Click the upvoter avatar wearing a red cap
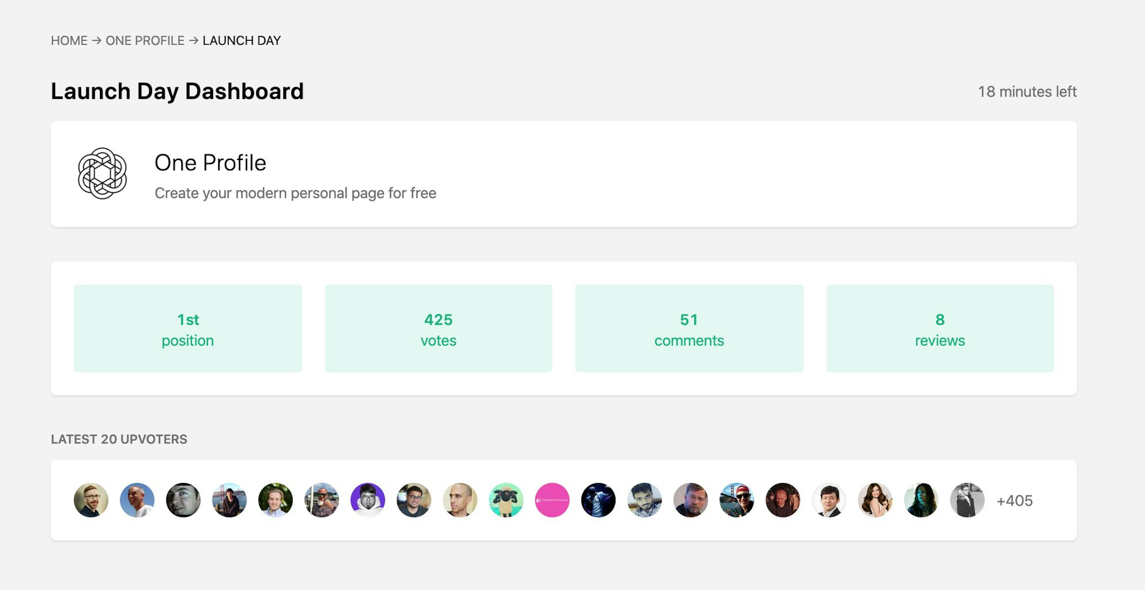The width and height of the screenshot is (1145, 590). (x=736, y=500)
